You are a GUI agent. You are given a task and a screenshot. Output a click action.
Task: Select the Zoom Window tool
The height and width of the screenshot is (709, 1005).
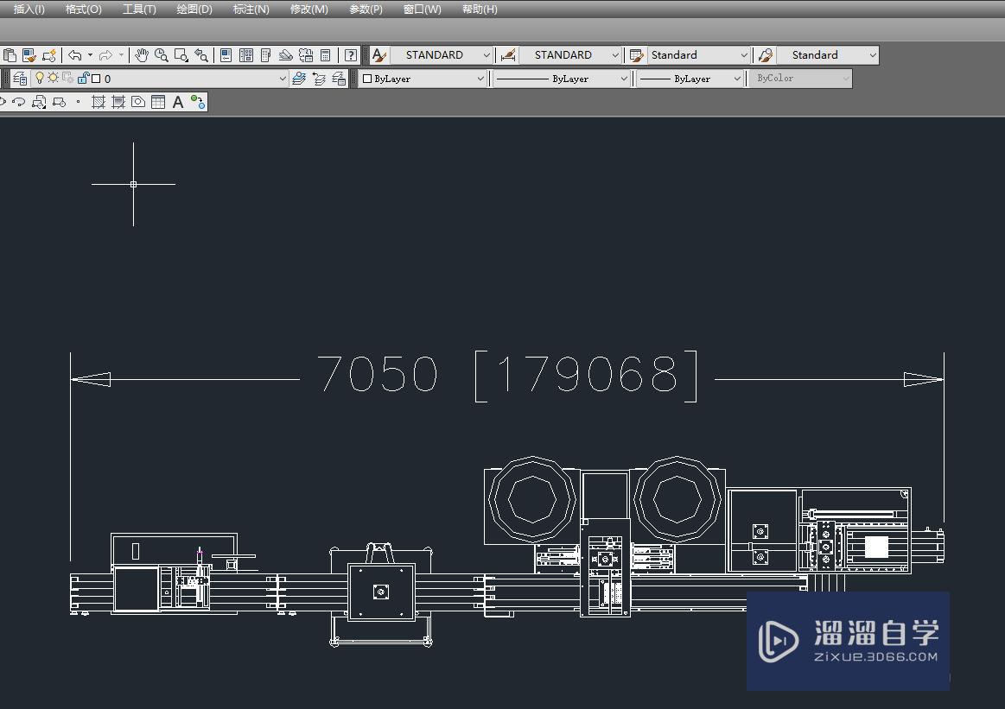point(181,55)
